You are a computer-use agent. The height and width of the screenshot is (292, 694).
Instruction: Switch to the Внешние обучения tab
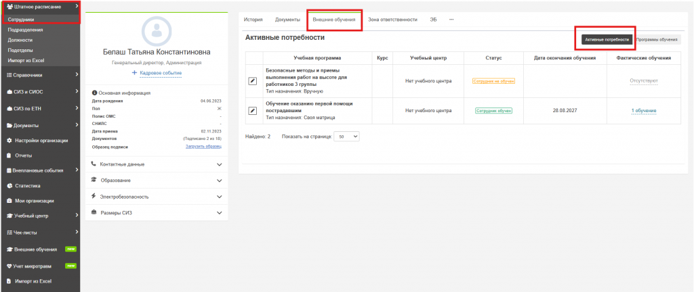[x=334, y=20]
